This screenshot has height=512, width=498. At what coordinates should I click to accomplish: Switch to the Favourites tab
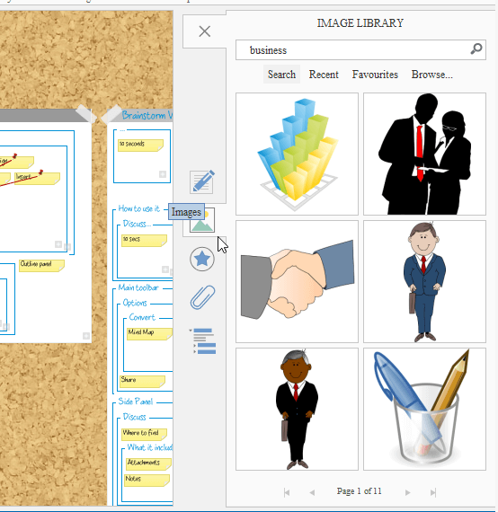point(375,75)
